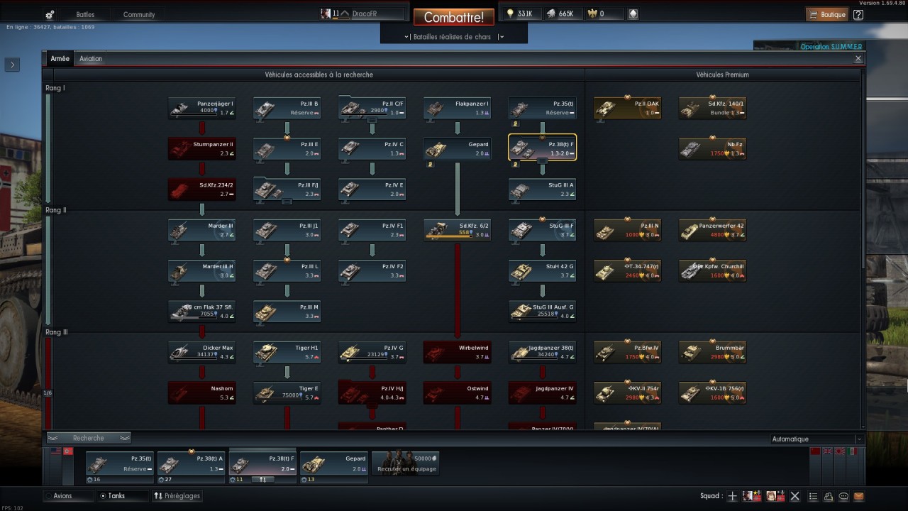
Task: Select the Jagdpanzer IV vehicle
Action: click(x=543, y=392)
